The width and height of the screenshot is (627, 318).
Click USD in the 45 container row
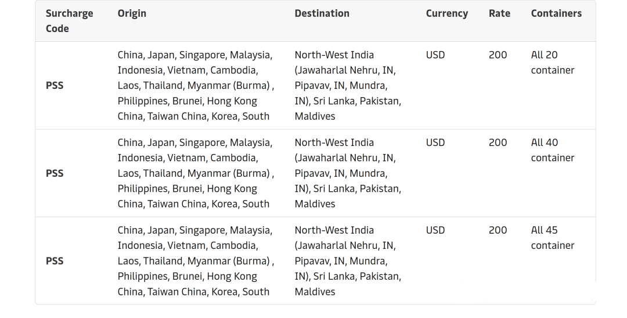(x=435, y=230)
